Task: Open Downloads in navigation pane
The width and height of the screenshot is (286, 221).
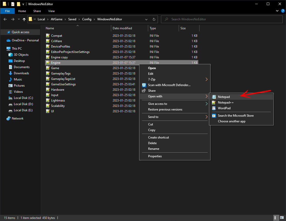Action: [19, 73]
